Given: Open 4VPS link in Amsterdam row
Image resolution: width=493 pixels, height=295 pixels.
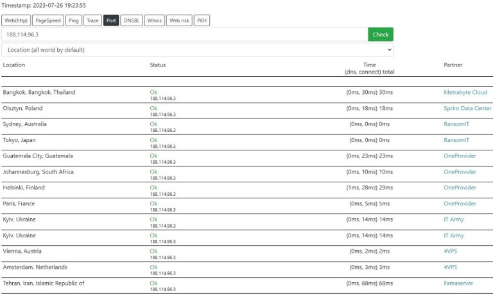Looking at the screenshot, I should pos(450,267).
